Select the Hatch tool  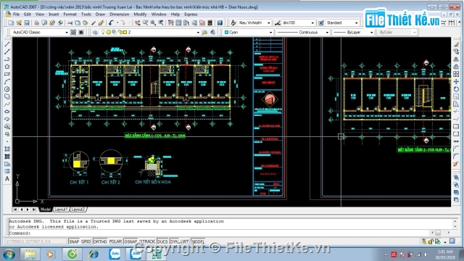(7, 149)
